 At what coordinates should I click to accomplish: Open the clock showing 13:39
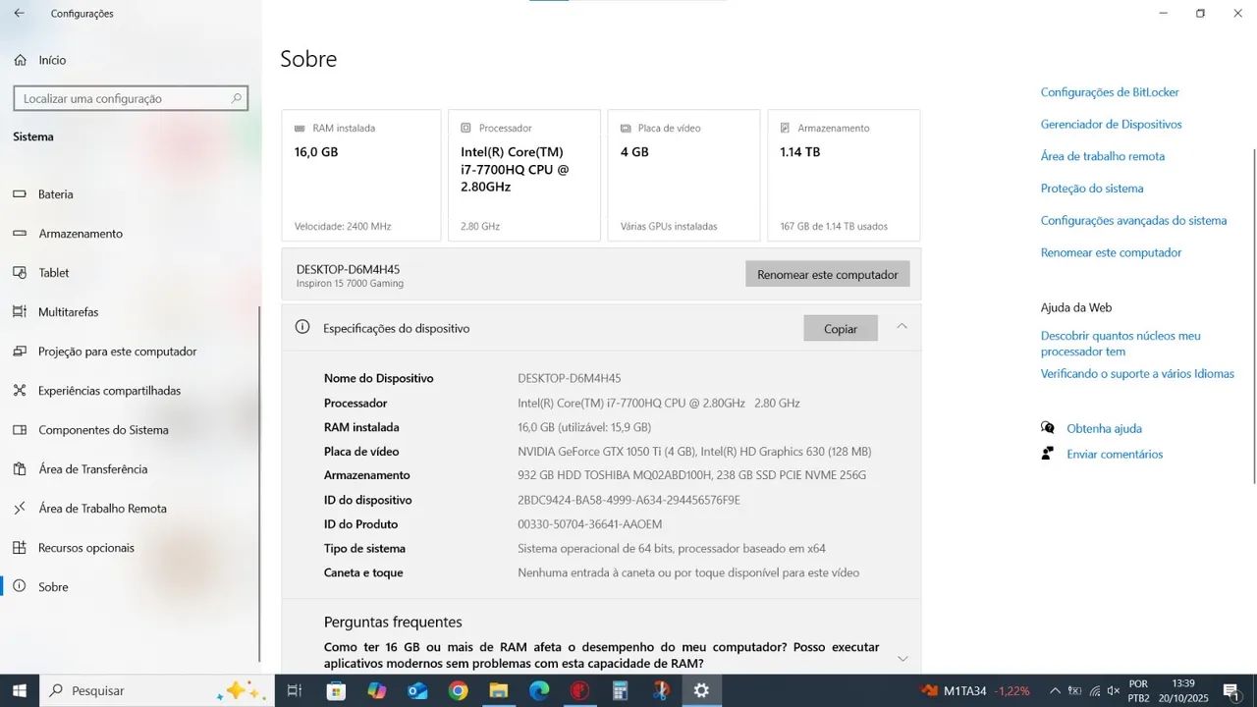click(x=1183, y=691)
